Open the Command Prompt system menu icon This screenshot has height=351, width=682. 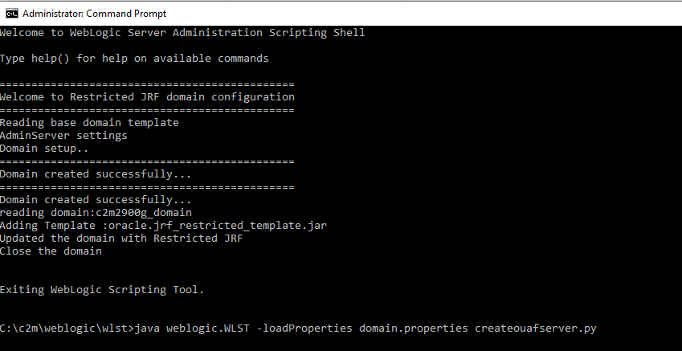point(12,14)
